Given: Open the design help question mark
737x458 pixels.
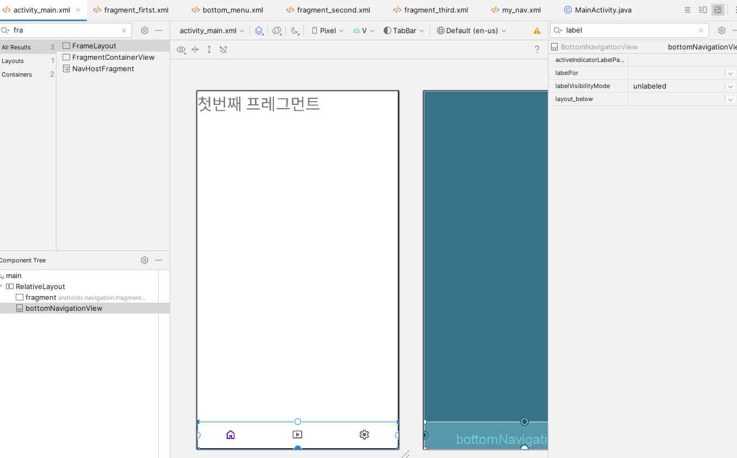Looking at the screenshot, I should click(x=537, y=49).
